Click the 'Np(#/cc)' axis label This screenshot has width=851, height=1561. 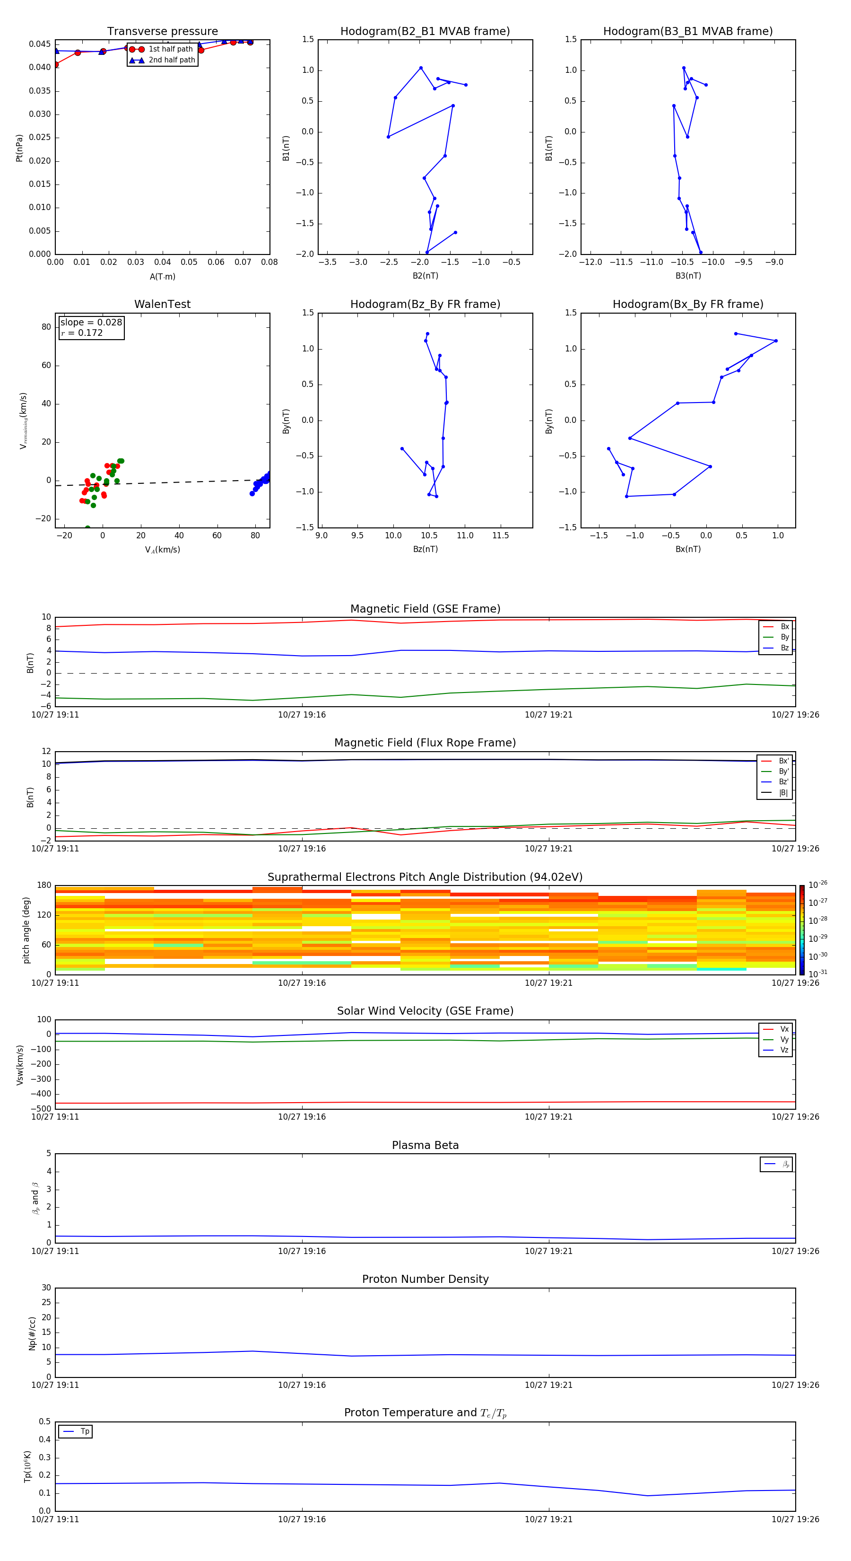click(32, 1333)
